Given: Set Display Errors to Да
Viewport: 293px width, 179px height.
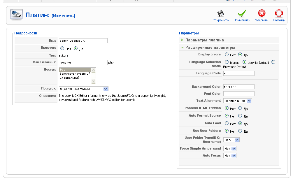Looking at the screenshot, I should click(240, 55).
